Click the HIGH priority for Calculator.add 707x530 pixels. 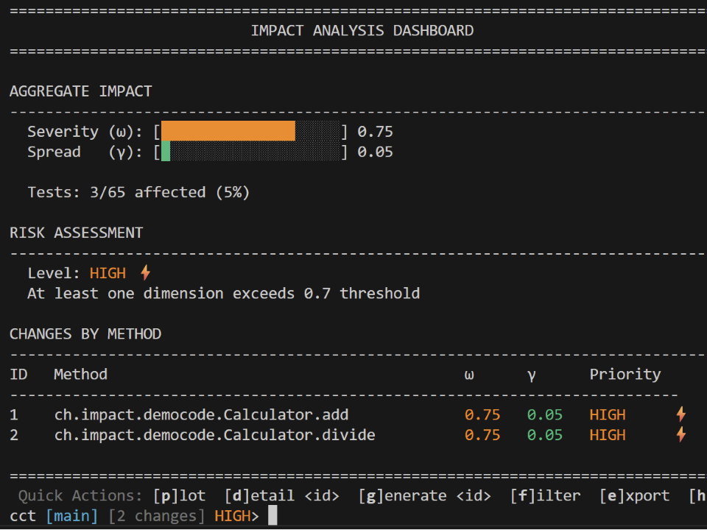coord(608,414)
